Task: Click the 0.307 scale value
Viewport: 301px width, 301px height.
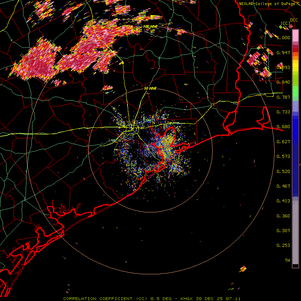Action: [x=283, y=231]
